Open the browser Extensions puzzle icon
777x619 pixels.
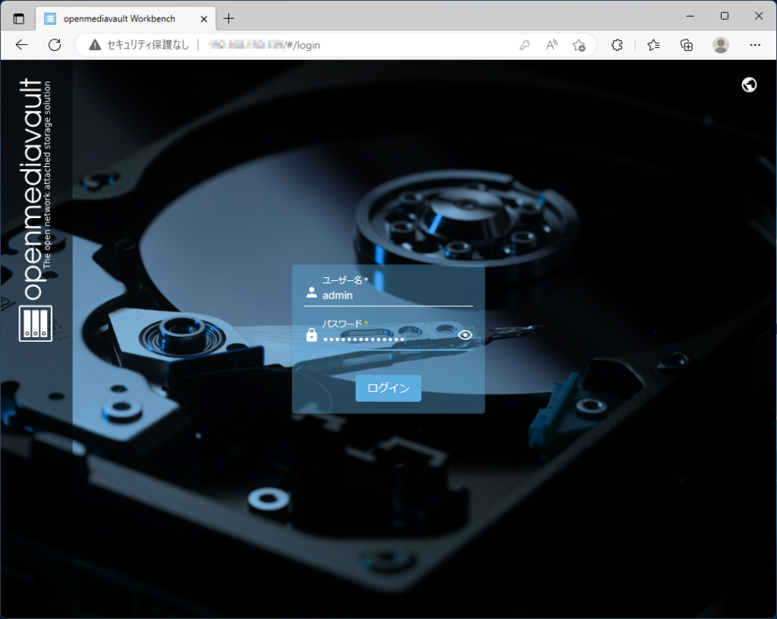pos(617,45)
